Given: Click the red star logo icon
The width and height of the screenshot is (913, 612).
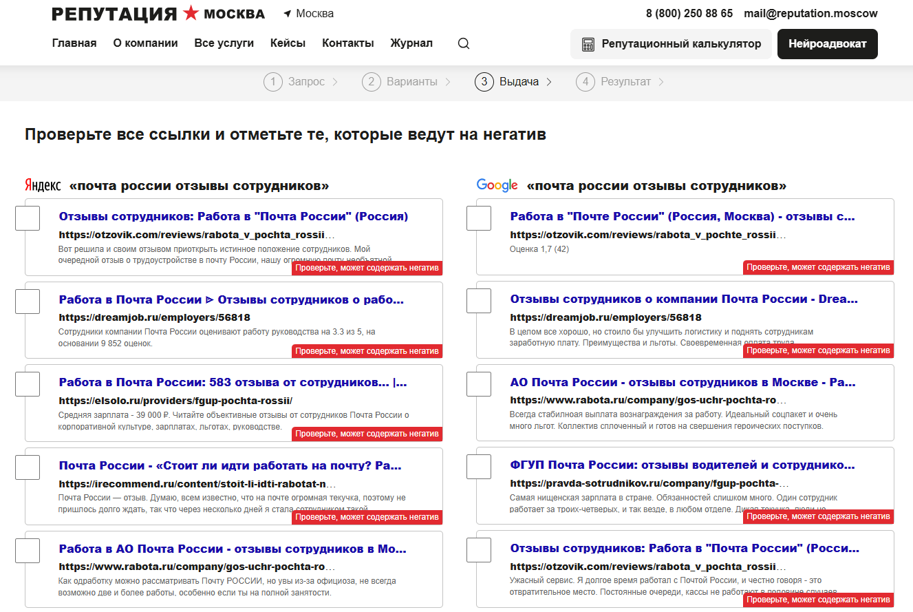Looking at the screenshot, I should click(191, 12).
